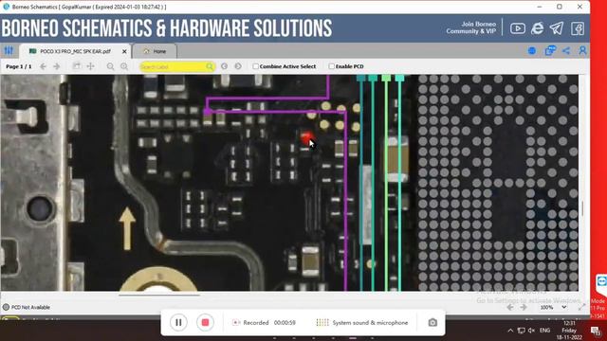
Task: Pause the screen recording
Action: (x=178, y=322)
